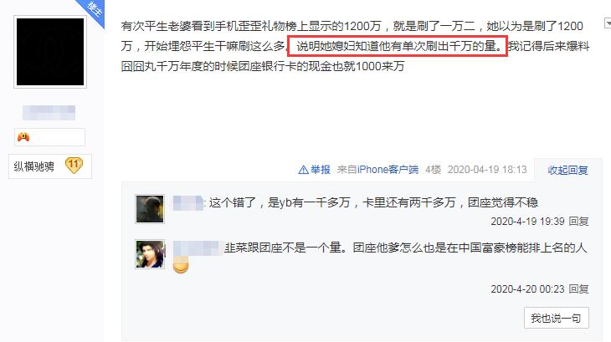Open the second replier's game character avatar

[x=150, y=254]
